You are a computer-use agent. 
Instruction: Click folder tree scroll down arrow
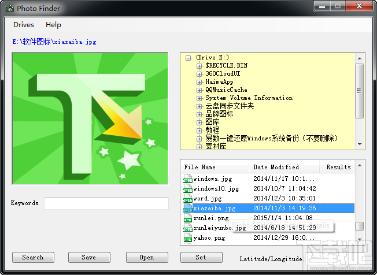[360, 144]
